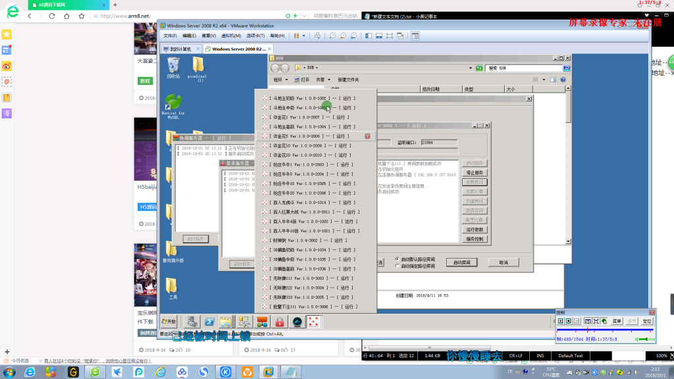Open the 虚拟机(M) menu in VMware
Image resolution: width=674 pixels, height=379 pixels.
pyautogui.click(x=230, y=36)
